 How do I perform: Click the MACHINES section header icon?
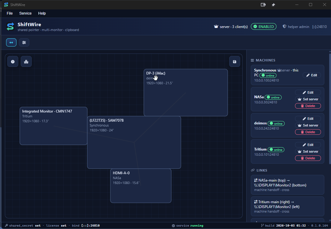click(x=252, y=60)
